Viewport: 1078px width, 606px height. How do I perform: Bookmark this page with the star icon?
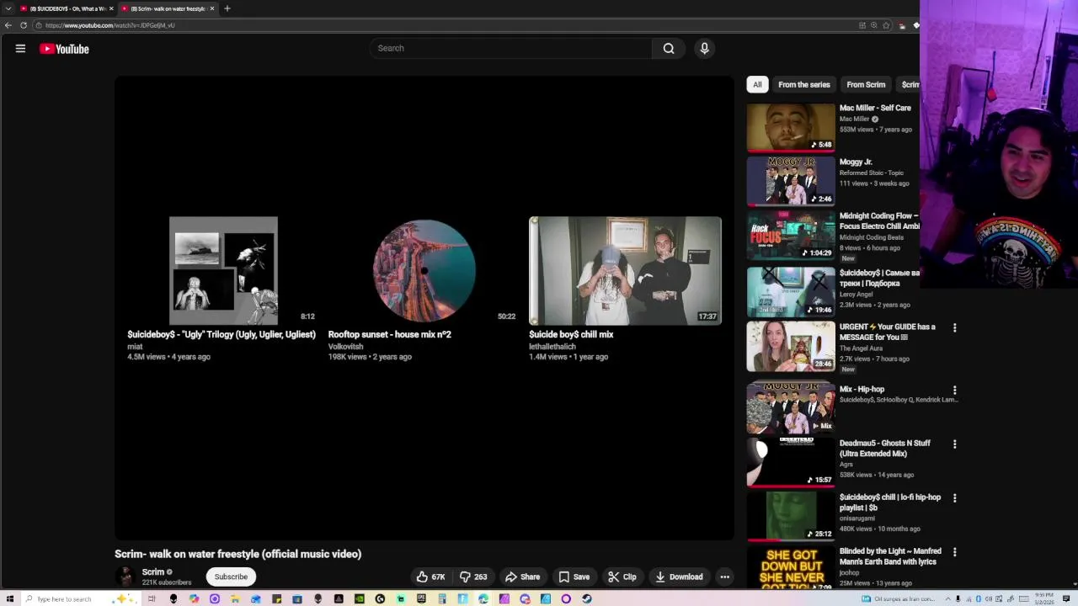click(x=886, y=25)
